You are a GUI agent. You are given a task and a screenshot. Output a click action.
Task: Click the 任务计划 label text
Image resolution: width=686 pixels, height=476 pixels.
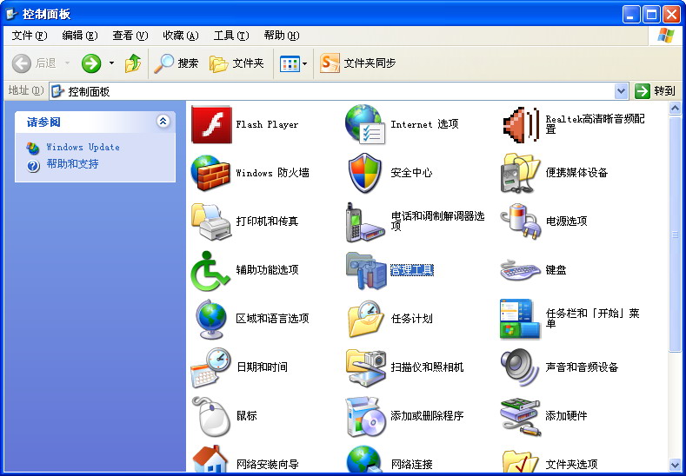tap(411, 319)
